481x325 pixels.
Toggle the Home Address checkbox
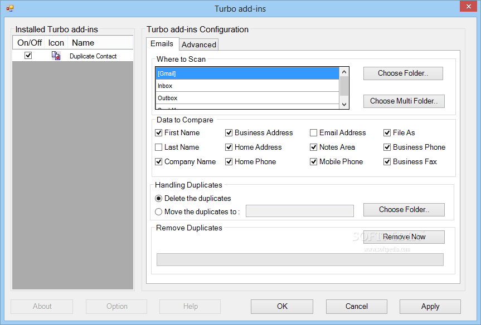[229, 147]
